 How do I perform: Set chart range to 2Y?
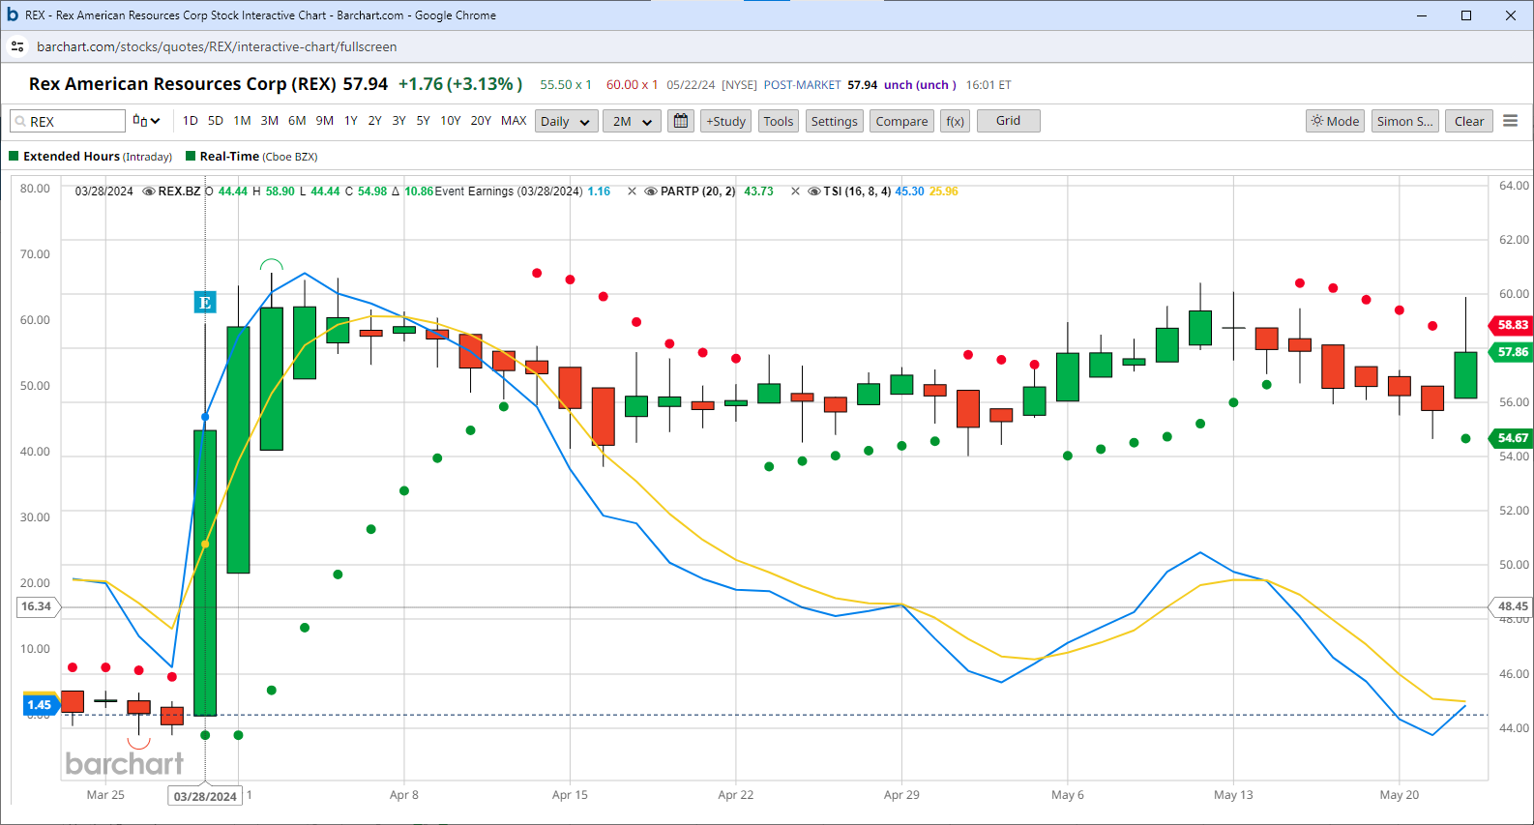coord(375,121)
